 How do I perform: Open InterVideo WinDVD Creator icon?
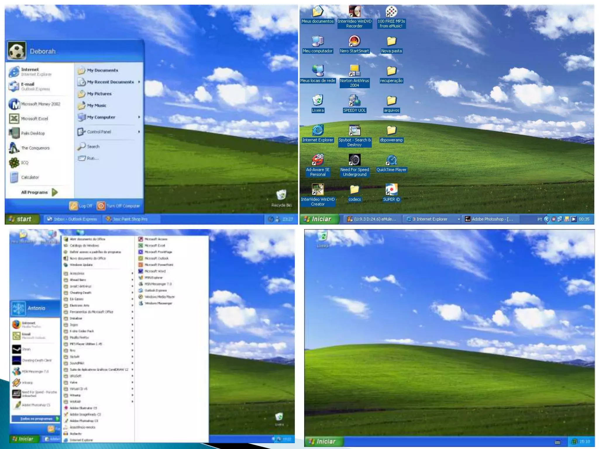318,190
